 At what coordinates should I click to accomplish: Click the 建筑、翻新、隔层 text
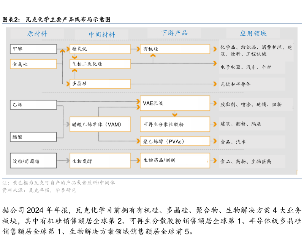click(x=241, y=124)
